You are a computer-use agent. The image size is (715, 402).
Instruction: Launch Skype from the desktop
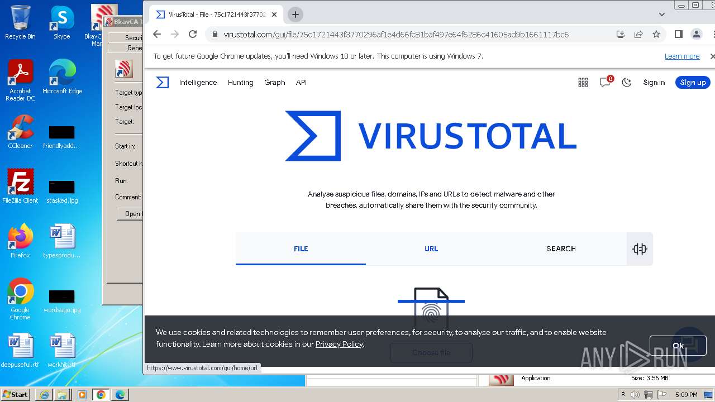(x=61, y=22)
